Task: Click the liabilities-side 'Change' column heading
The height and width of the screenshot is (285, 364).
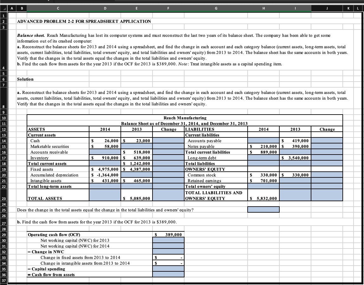Action: (327, 129)
